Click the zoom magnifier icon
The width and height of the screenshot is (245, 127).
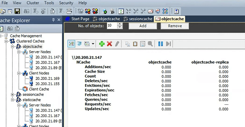[150, 44]
